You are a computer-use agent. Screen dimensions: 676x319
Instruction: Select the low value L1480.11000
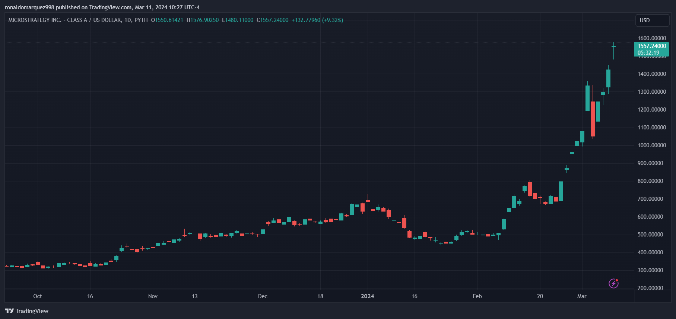tap(238, 20)
